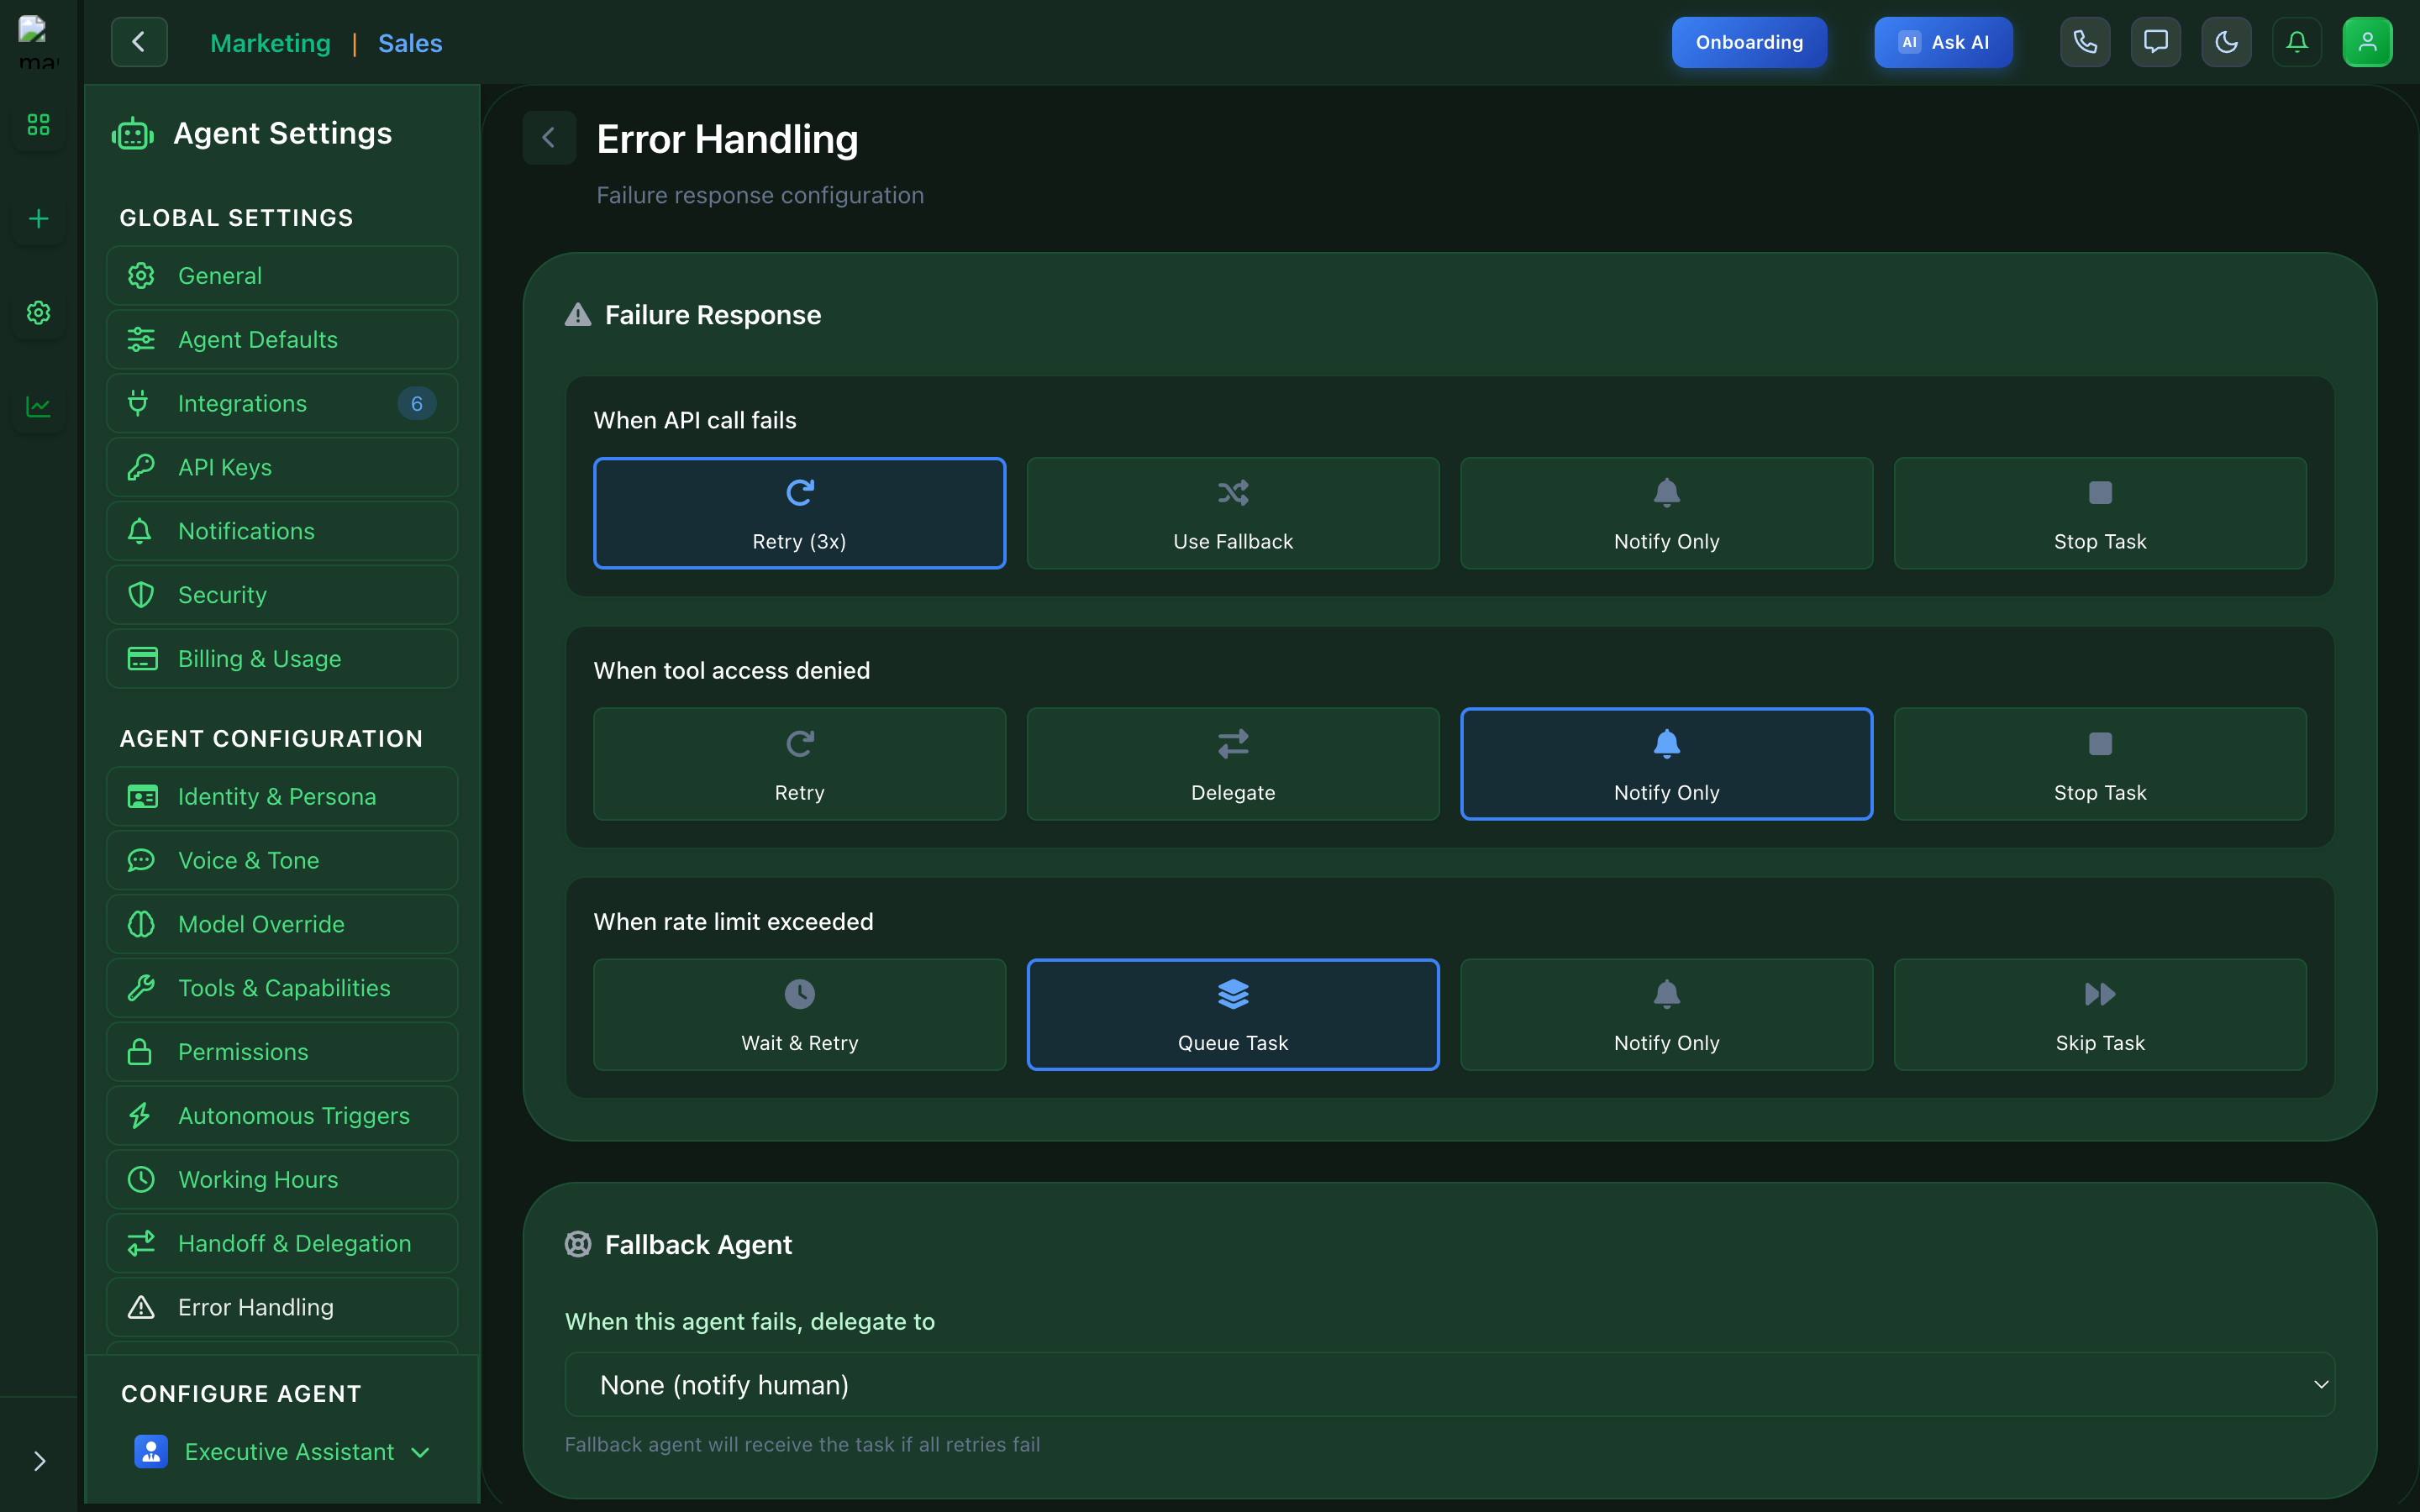Viewport: 2420px width, 1512px height.
Task: Select Wait & Retry for rate limit
Action: pos(799,1015)
